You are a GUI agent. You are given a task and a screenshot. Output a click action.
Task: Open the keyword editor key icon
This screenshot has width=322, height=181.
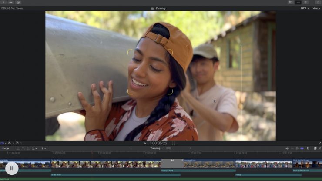pyautogui.click(x=11, y=3)
